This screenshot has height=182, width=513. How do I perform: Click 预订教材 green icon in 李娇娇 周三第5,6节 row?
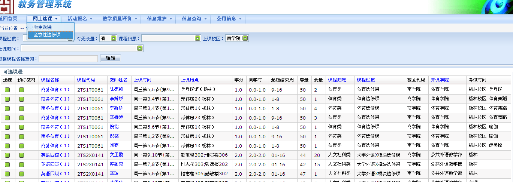click(x=22, y=118)
